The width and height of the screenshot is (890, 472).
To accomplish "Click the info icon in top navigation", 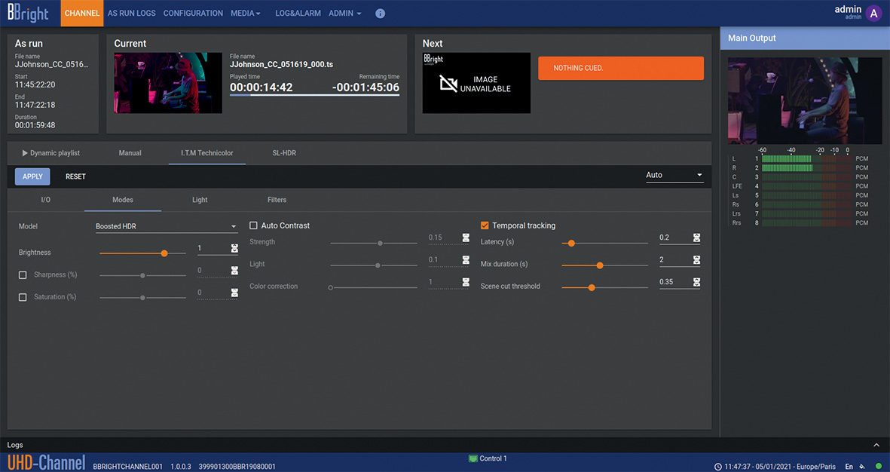I will 380,14.
